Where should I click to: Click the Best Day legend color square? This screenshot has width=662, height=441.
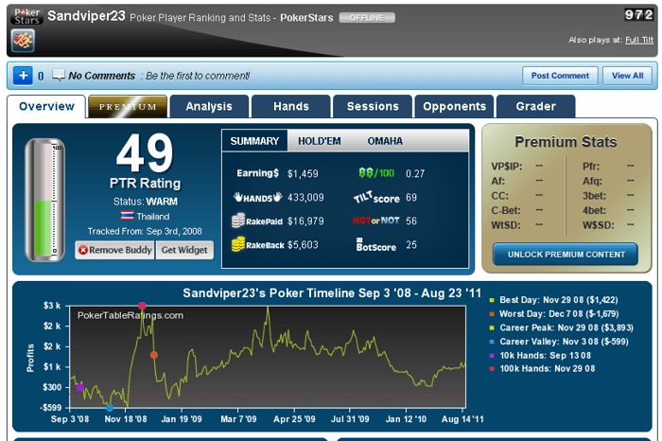pyautogui.click(x=492, y=300)
